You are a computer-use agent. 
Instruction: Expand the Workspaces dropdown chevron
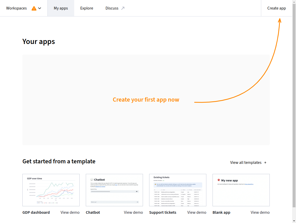[40, 8]
